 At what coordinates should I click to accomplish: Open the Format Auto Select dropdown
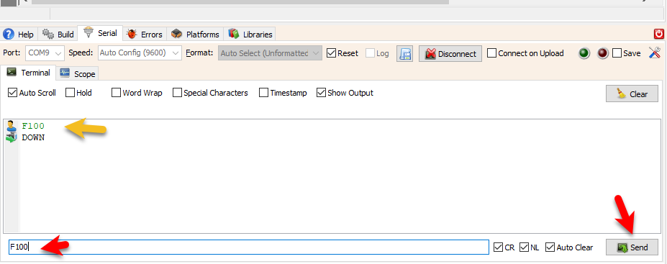coord(270,53)
